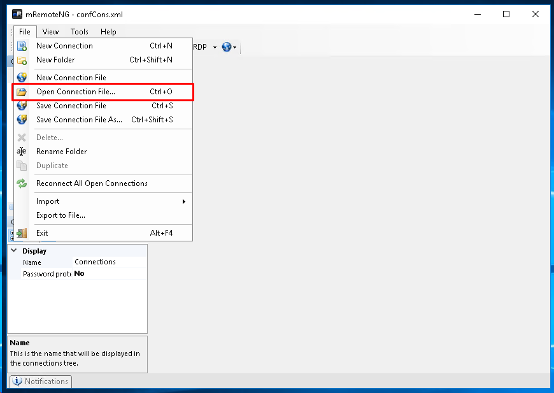Open the View menu

click(x=50, y=32)
